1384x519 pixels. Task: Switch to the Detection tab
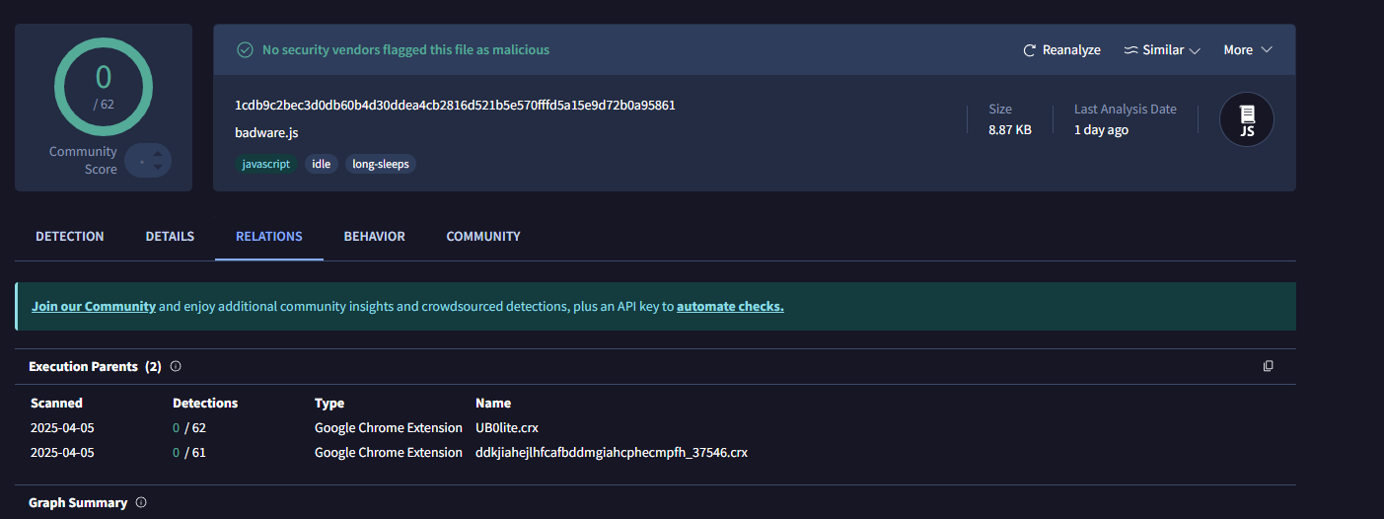[x=70, y=237]
